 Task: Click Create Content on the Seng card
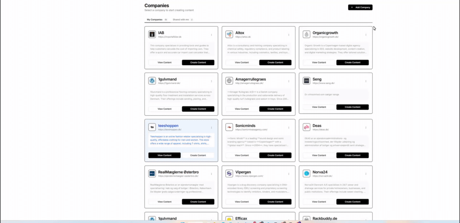point(352,107)
